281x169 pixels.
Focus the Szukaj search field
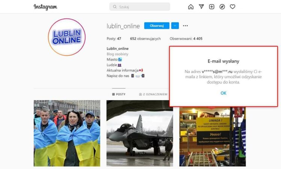pyautogui.click(x=140, y=7)
